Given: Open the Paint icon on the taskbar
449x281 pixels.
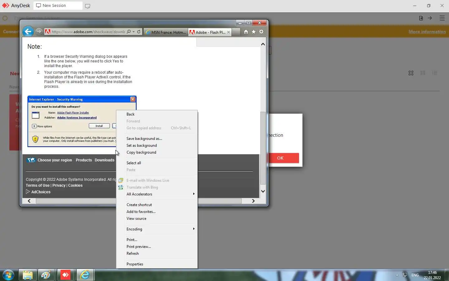Looking at the screenshot, I should click(46, 275).
